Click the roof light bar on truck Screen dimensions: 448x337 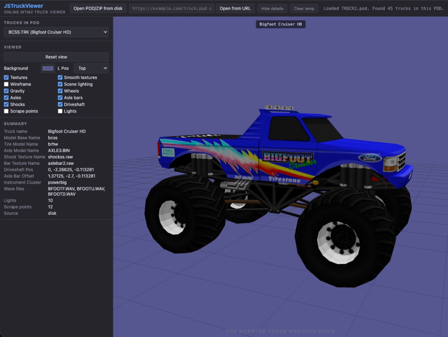[279, 108]
